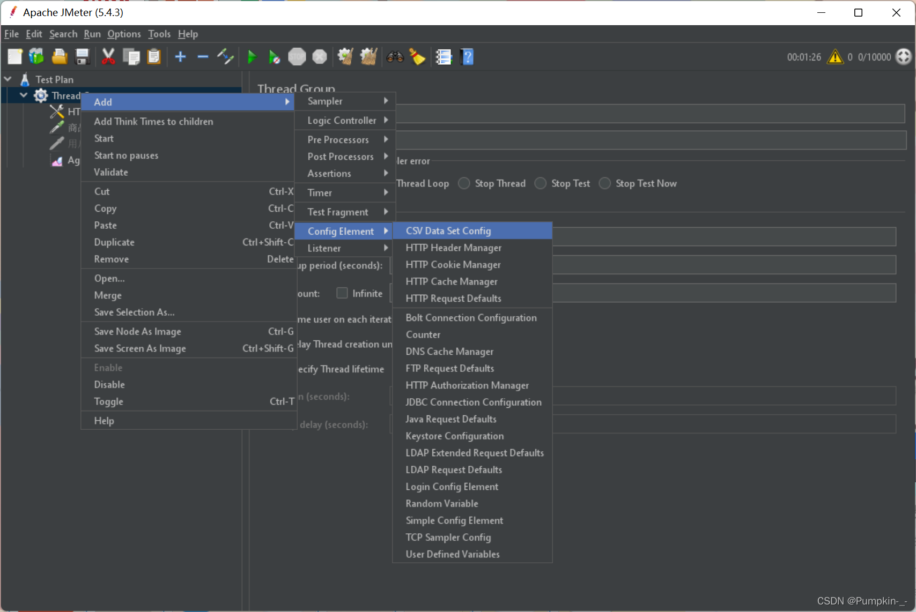Click the Help question mark icon
916x612 pixels.
point(467,56)
